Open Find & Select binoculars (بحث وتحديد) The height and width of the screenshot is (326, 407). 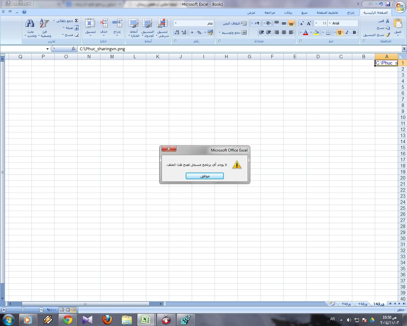click(30, 28)
